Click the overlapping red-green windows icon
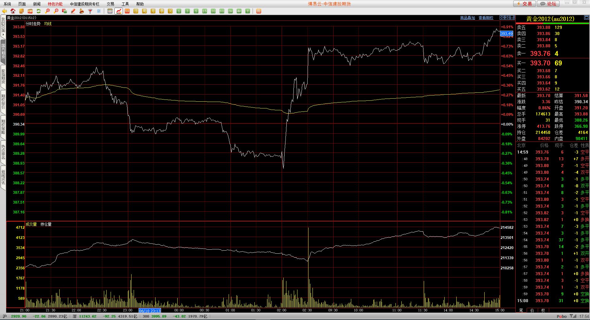Screen dimensions: 590x320 65,11
